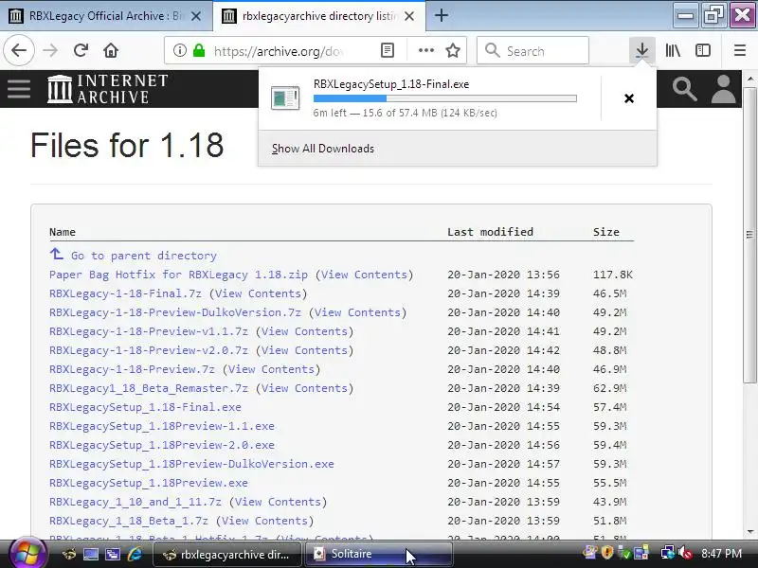Screen dimensions: 758x568
Task: Open Internet Archive navigation hamburger menu
Action: tap(19, 89)
